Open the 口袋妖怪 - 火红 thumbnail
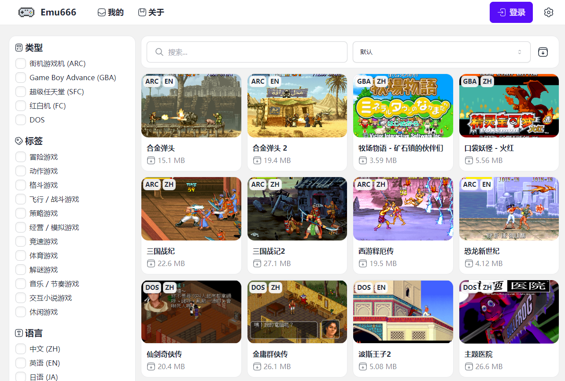Image resolution: width=565 pixels, height=381 pixels. pos(509,106)
